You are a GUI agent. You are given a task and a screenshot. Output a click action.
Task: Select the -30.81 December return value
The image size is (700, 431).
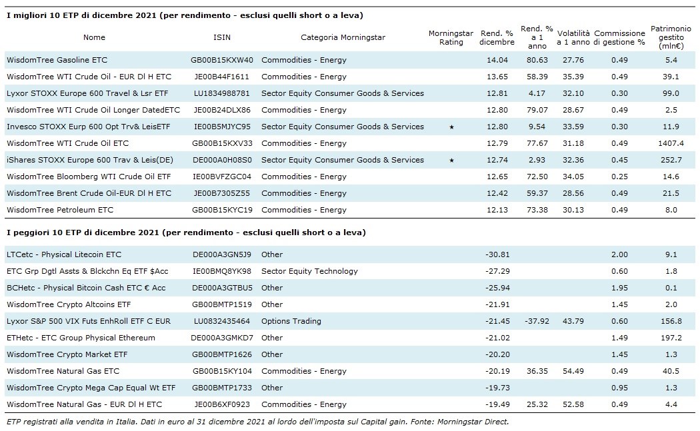point(498,254)
